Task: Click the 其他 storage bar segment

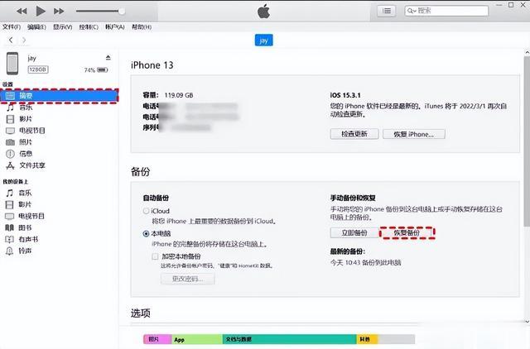Action: coord(368,339)
